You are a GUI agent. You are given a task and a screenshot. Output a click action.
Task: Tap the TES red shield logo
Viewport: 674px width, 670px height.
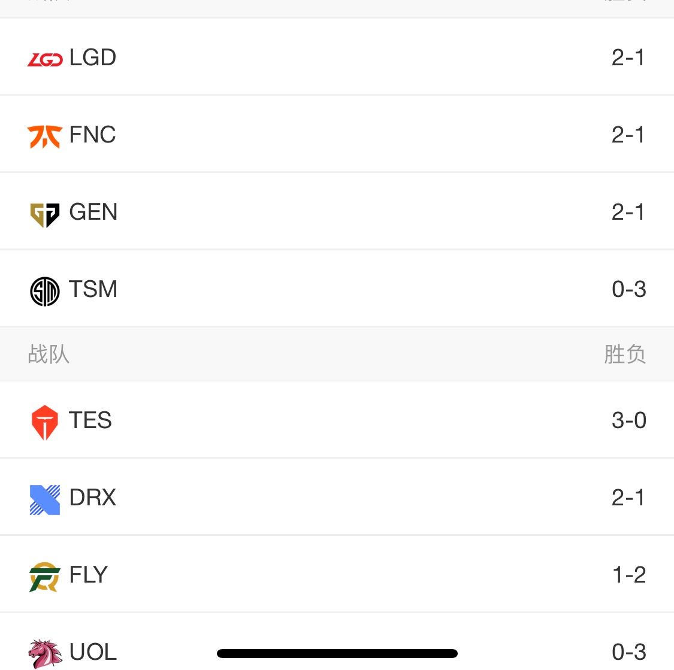tap(45, 423)
